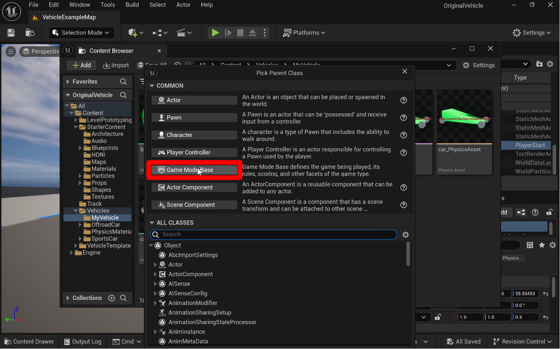Click the Stop simulation button
Viewport: 560px width, 349px height.
pyautogui.click(x=240, y=33)
